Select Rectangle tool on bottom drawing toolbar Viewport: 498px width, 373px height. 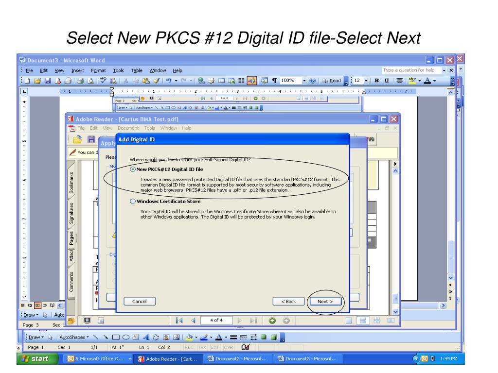pos(116,337)
